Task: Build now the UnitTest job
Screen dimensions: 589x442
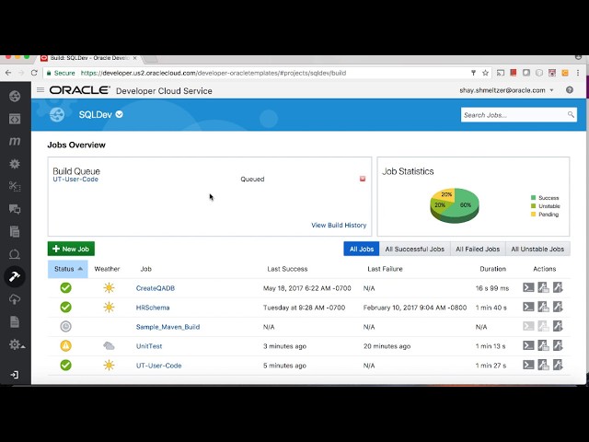Action: click(558, 345)
